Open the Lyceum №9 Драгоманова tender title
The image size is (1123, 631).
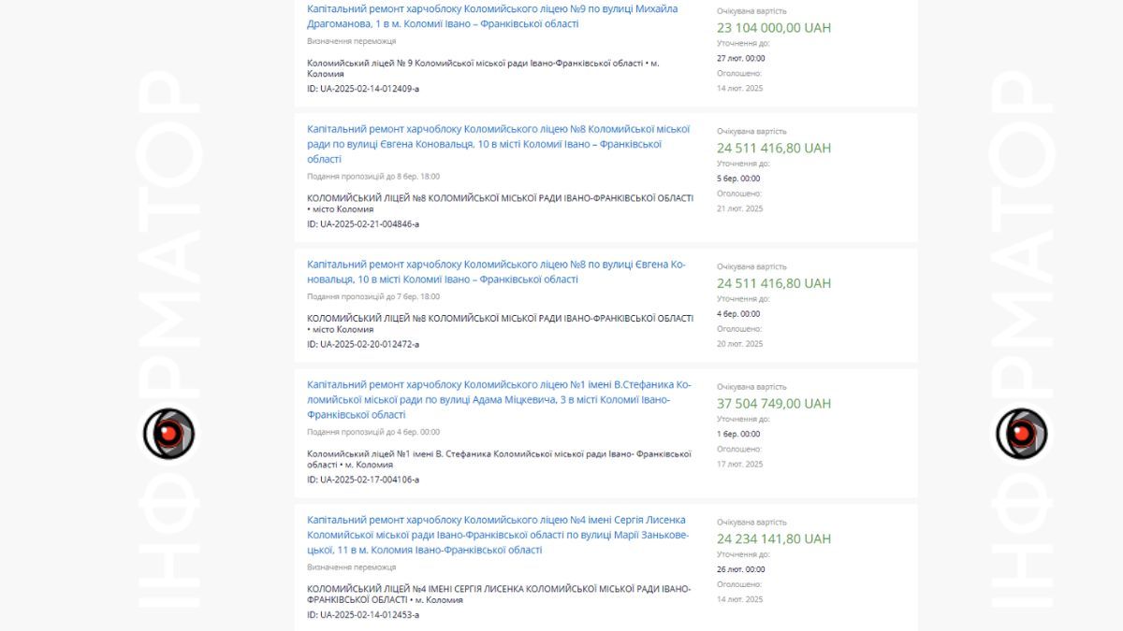(x=492, y=16)
